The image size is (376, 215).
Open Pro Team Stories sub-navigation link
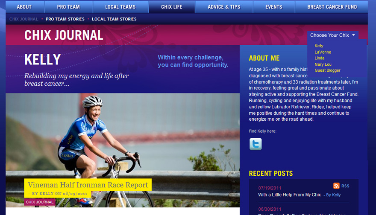pyautogui.click(x=65, y=19)
